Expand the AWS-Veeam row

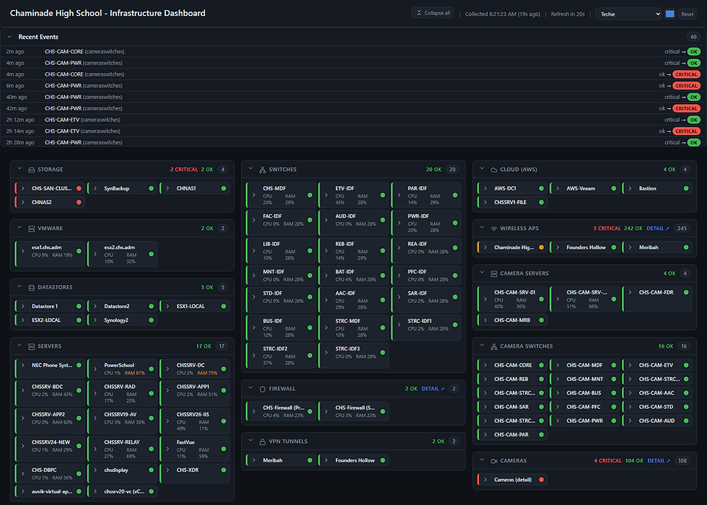click(x=558, y=188)
